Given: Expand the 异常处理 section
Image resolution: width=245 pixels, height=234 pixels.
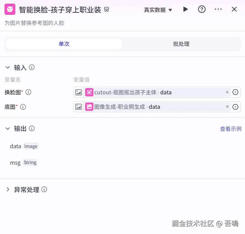Looking at the screenshot, I should (x=8, y=190).
